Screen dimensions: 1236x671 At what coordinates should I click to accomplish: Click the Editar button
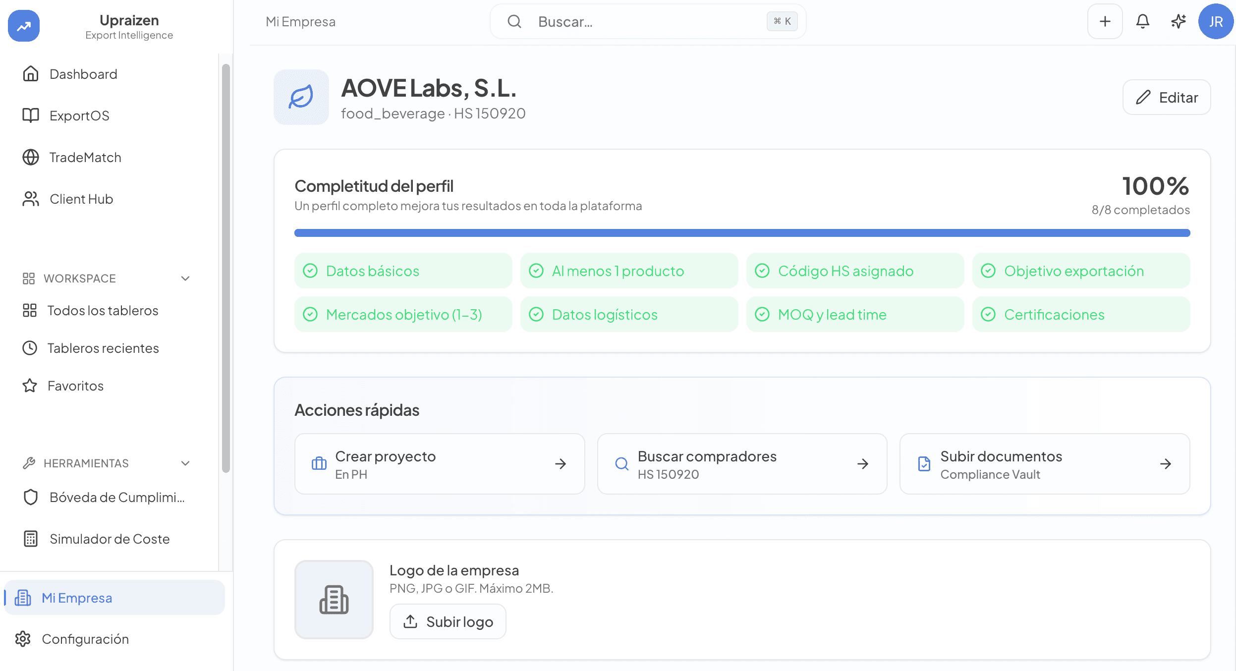[x=1167, y=97]
